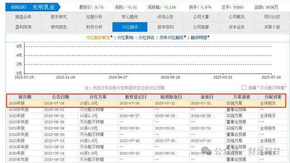Click the 最新价 8.74 value
This screenshot has width=290, height=163.
coord(99,7)
